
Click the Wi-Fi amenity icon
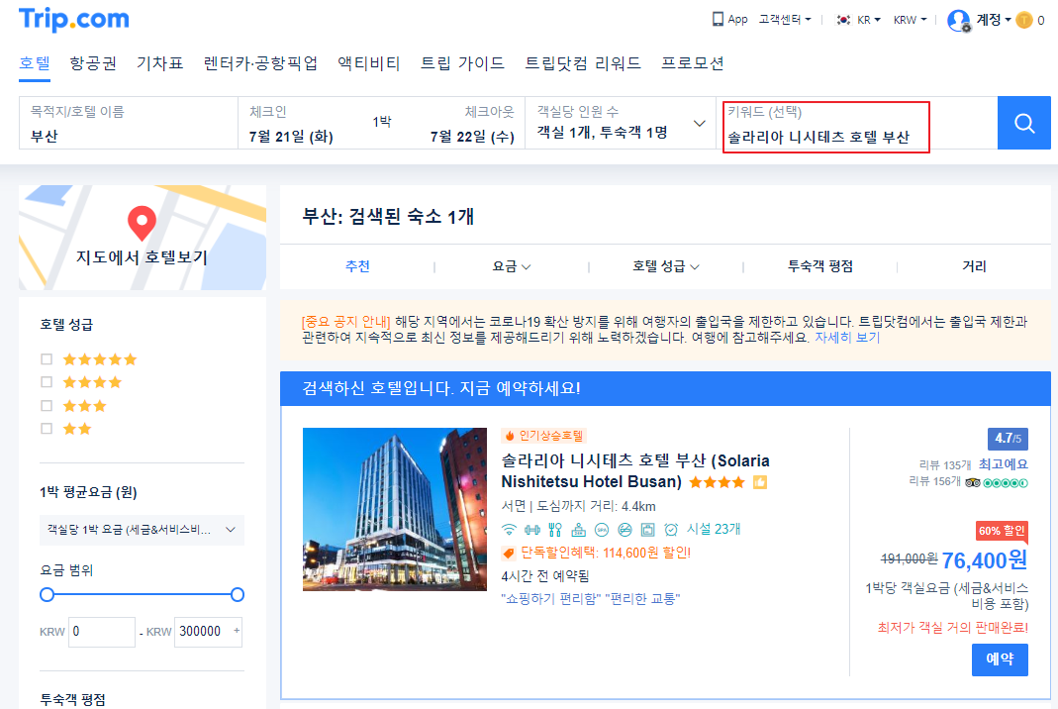[x=510, y=530]
